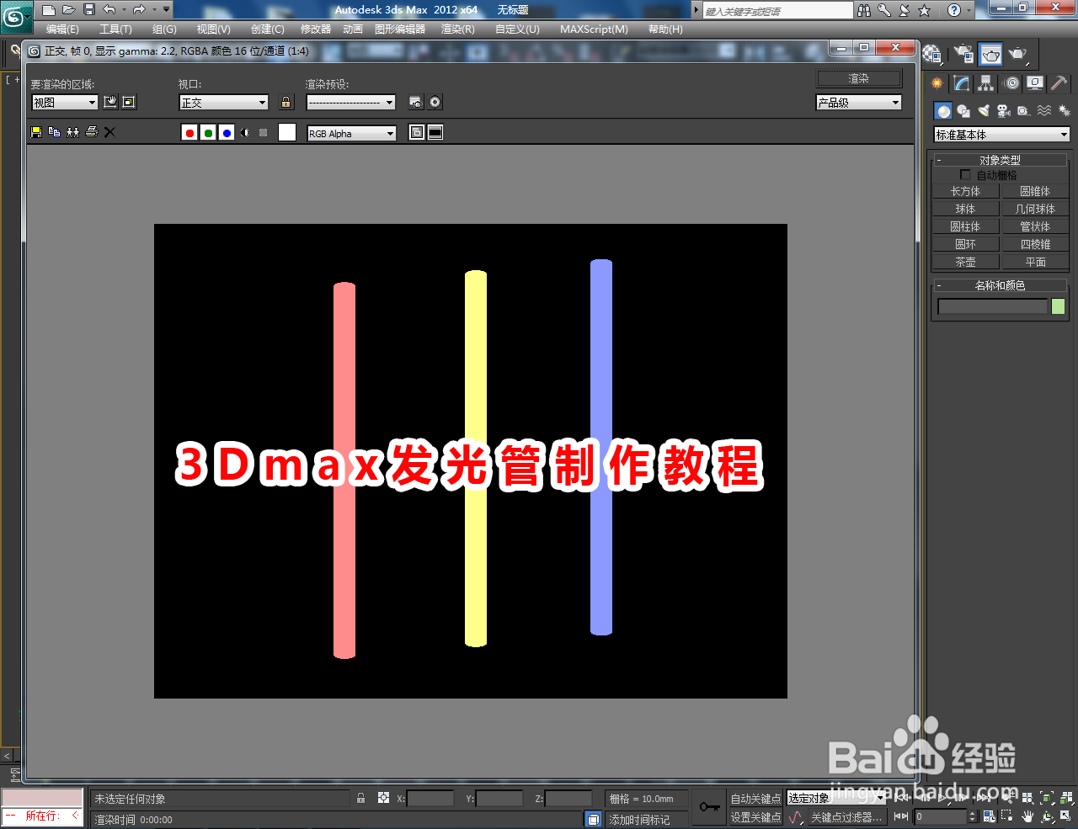Open the RGB Alpha channel dropdown

pyautogui.click(x=351, y=132)
